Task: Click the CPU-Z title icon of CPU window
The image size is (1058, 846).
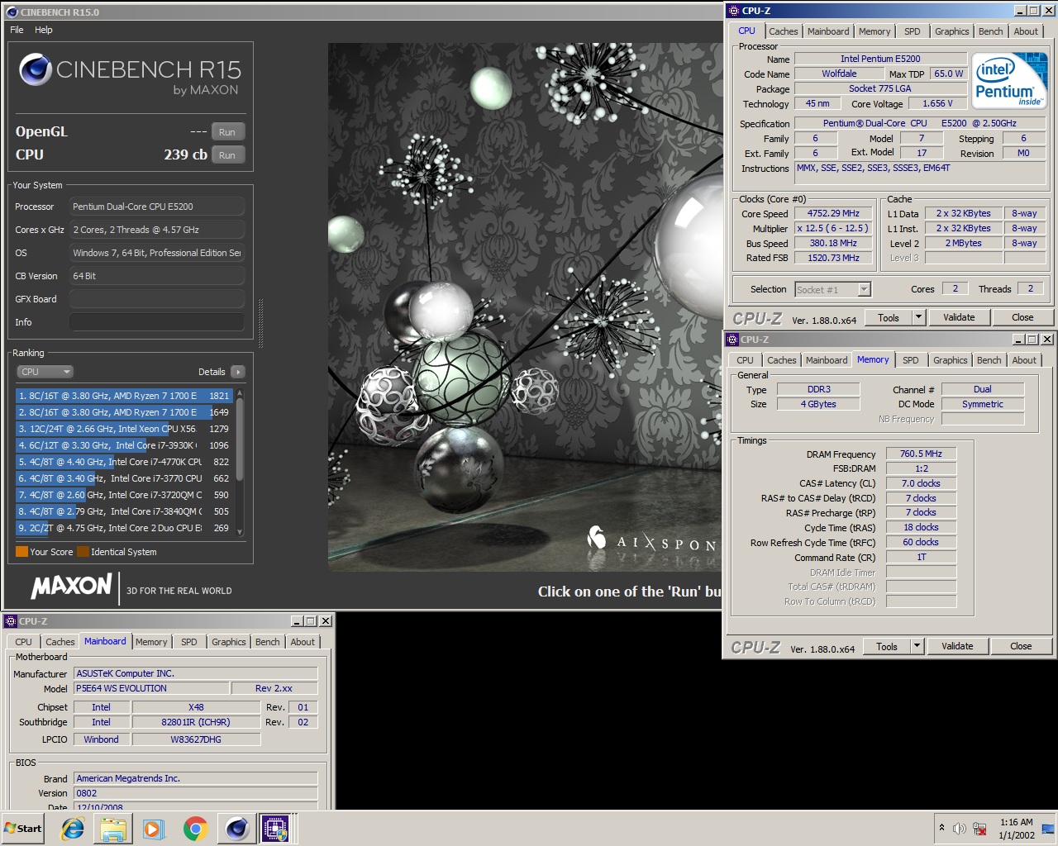Action: 732,11
